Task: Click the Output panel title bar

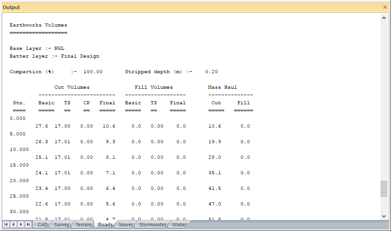Action: 183,7
